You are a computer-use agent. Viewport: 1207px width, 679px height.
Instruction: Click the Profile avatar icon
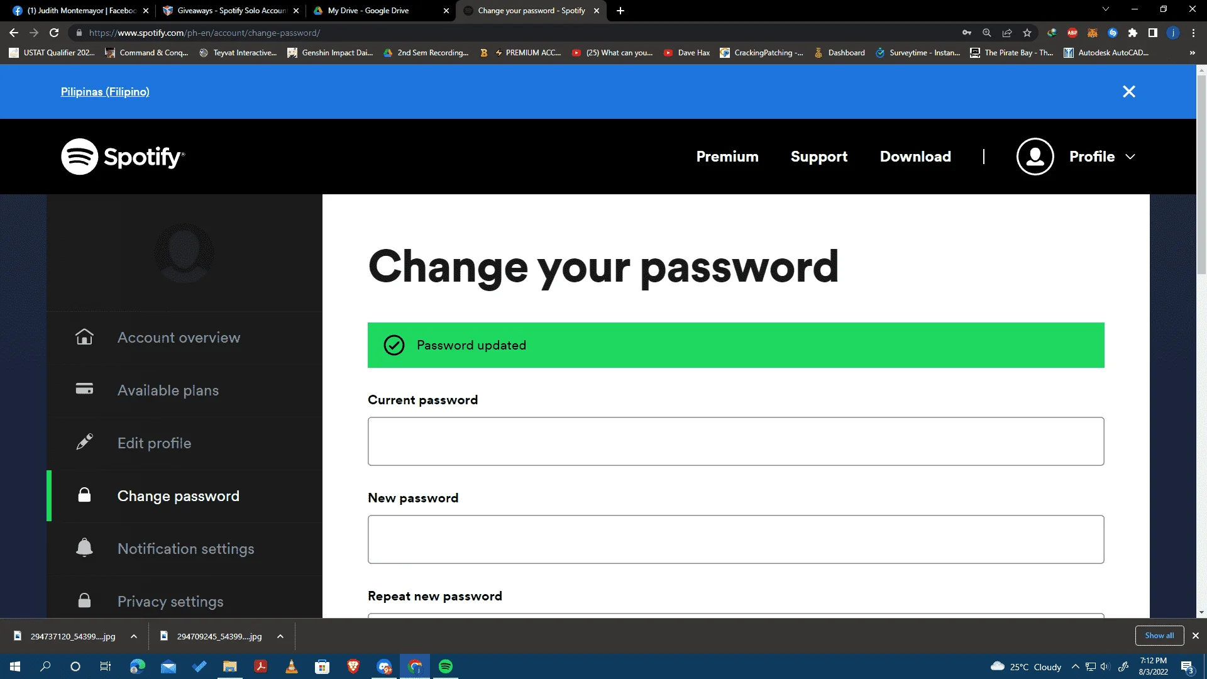1035,157
